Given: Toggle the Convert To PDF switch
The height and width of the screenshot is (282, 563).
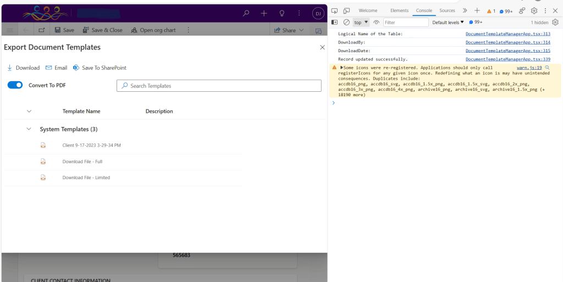Looking at the screenshot, I should (x=15, y=85).
